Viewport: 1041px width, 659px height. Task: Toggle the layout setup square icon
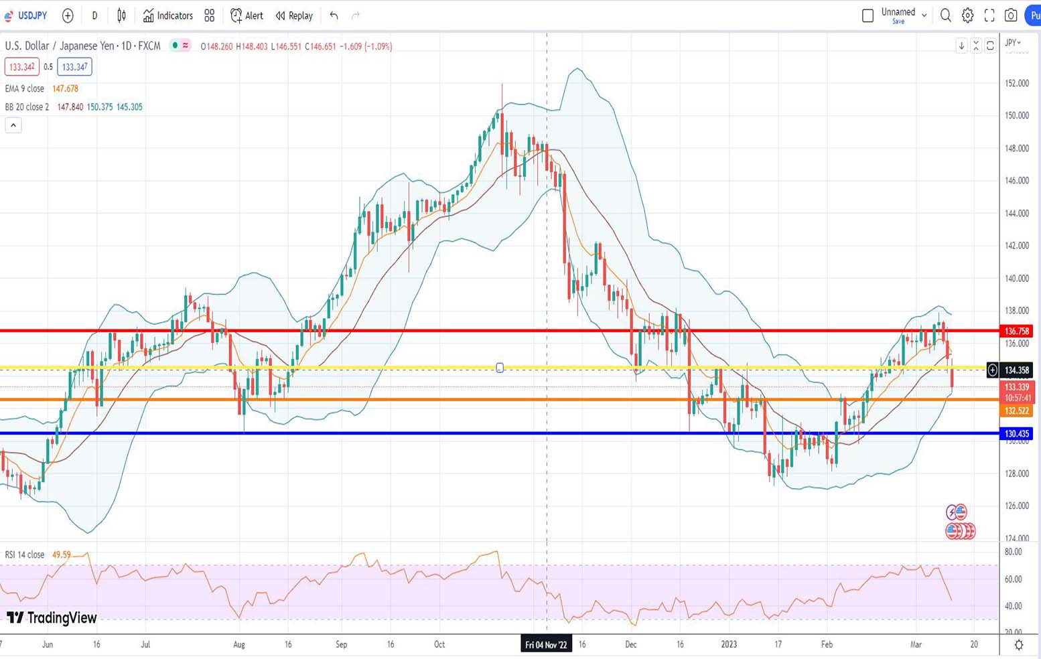pos(867,15)
